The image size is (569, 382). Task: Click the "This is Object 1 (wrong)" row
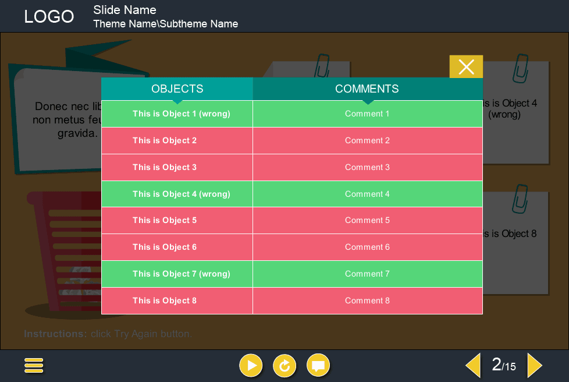(181, 114)
